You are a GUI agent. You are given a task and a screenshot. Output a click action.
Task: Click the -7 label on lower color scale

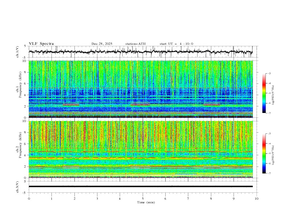[x=269, y=173]
